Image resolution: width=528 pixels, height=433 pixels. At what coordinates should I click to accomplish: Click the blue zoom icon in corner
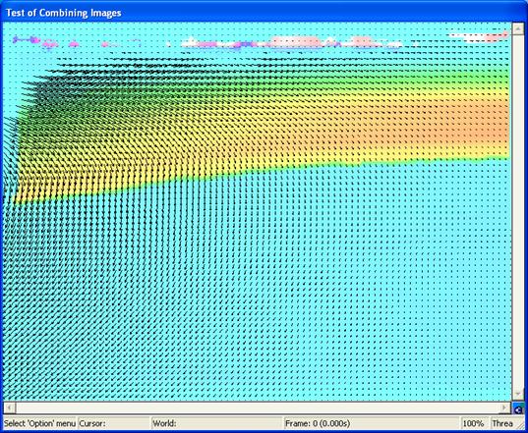[x=518, y=408]
